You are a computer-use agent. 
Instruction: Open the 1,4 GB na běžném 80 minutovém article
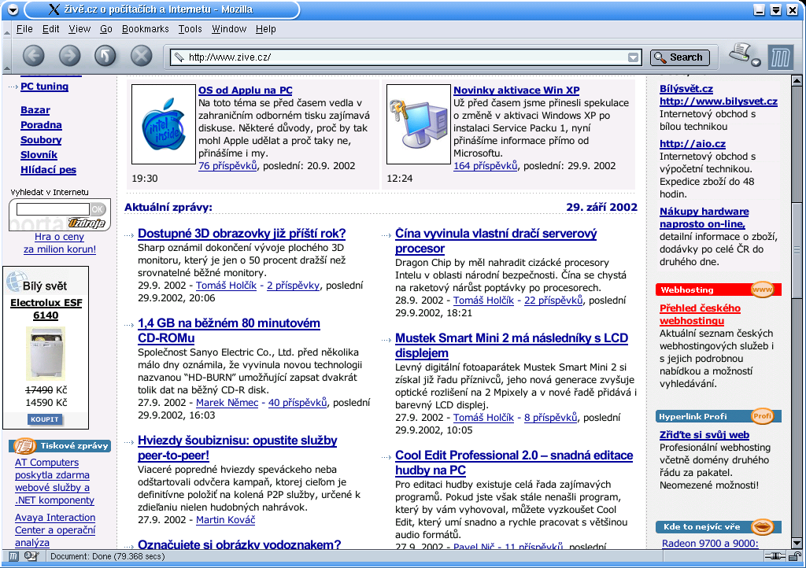(x=229, y=330)
